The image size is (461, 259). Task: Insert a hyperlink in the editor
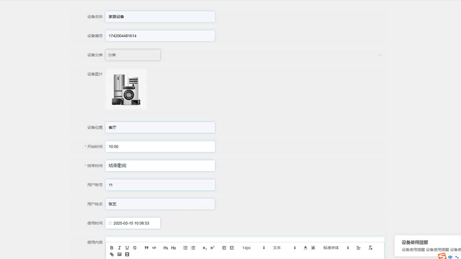[x=112, y=254]
